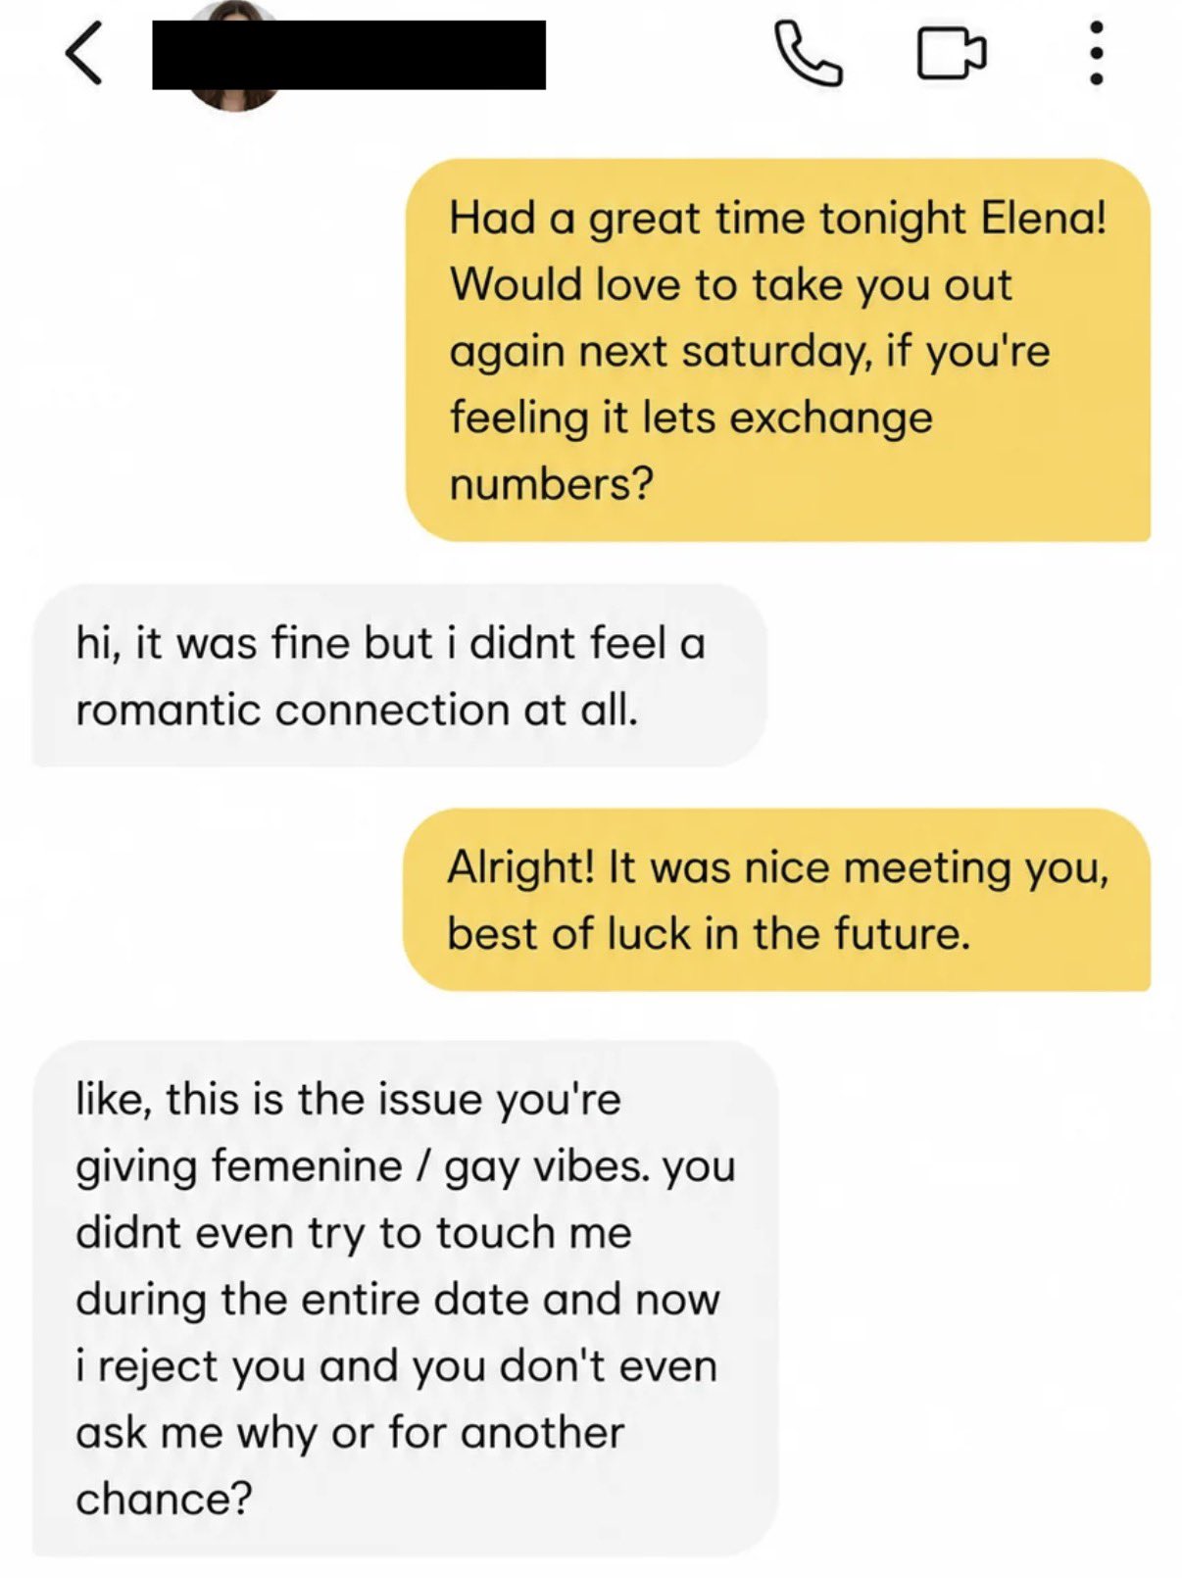The width and height of the screenshot is (1182, 1578).
Task: Click the 'during the entire date and now' line
Action: pos(398,1300)
